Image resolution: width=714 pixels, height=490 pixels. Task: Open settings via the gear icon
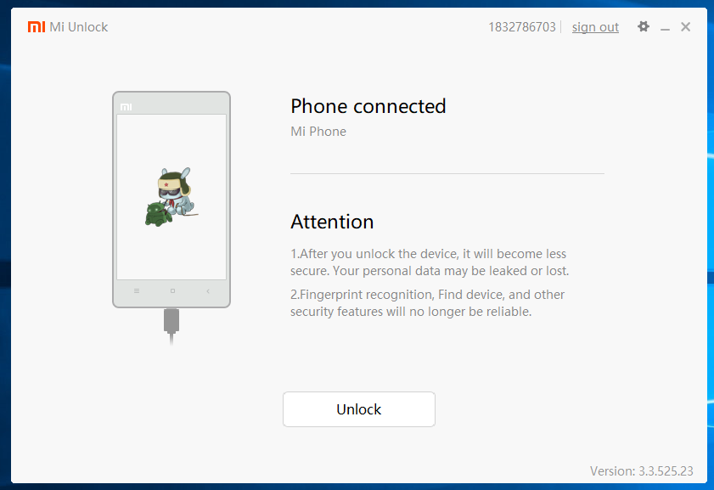click(x=643, y=26)
